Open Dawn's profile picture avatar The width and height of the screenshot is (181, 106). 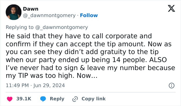[x=13, y=12]
